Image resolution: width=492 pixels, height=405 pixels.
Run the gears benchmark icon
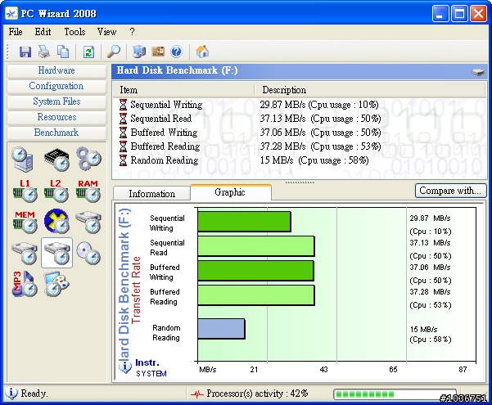coord(88,159)
